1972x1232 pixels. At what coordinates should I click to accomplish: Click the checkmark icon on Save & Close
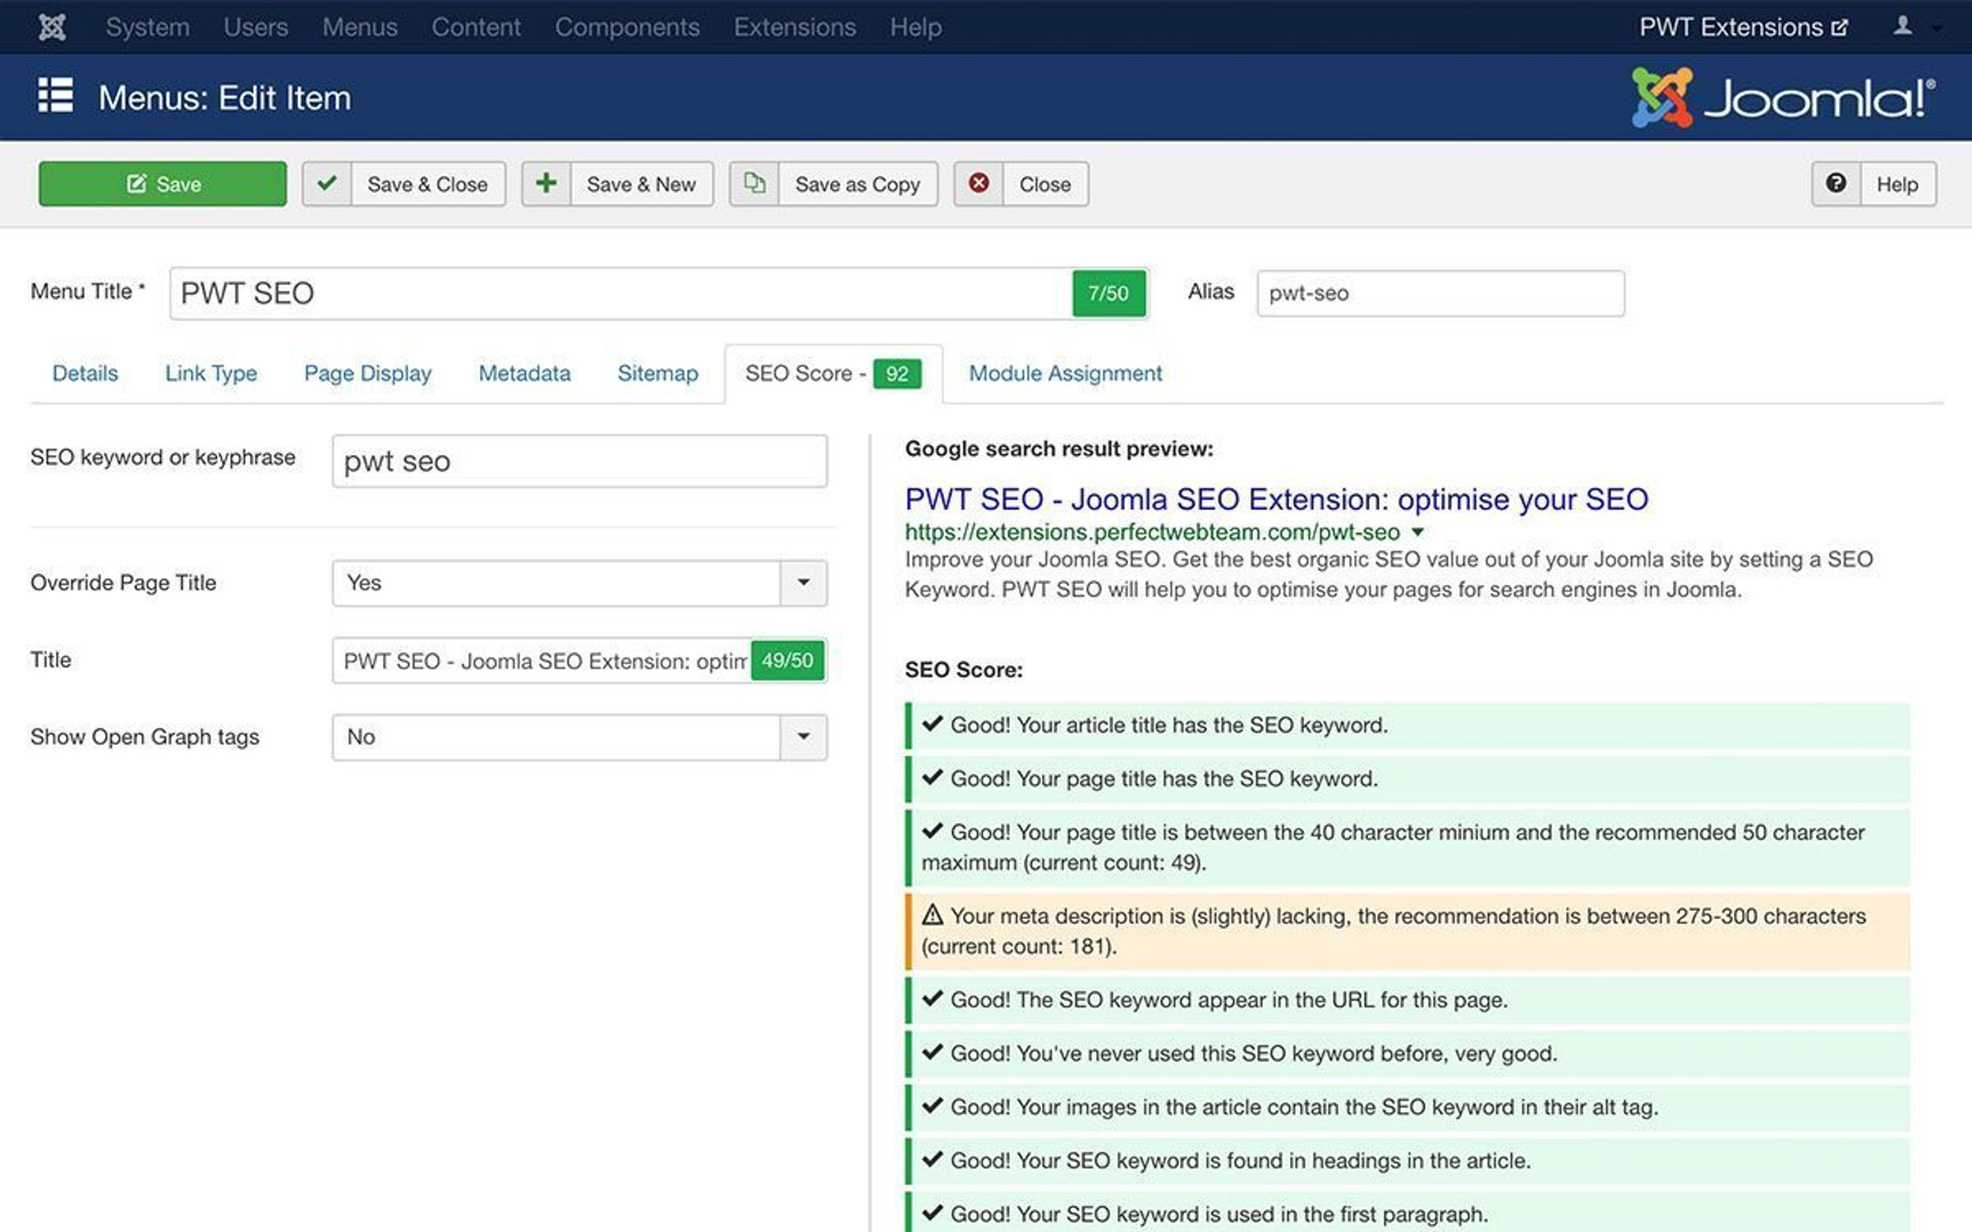click(326, 184)
